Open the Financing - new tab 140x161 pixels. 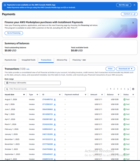pos(79,60)
